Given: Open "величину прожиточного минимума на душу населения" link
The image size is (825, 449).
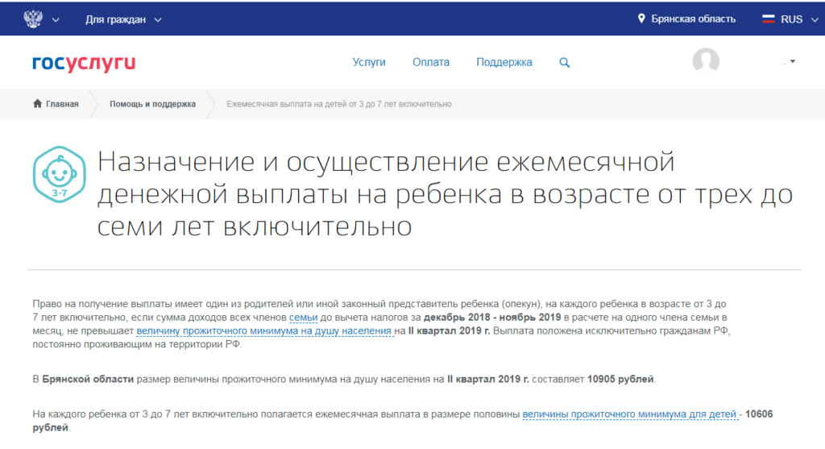Looking at the screenshot, I should tap(264, 331).
